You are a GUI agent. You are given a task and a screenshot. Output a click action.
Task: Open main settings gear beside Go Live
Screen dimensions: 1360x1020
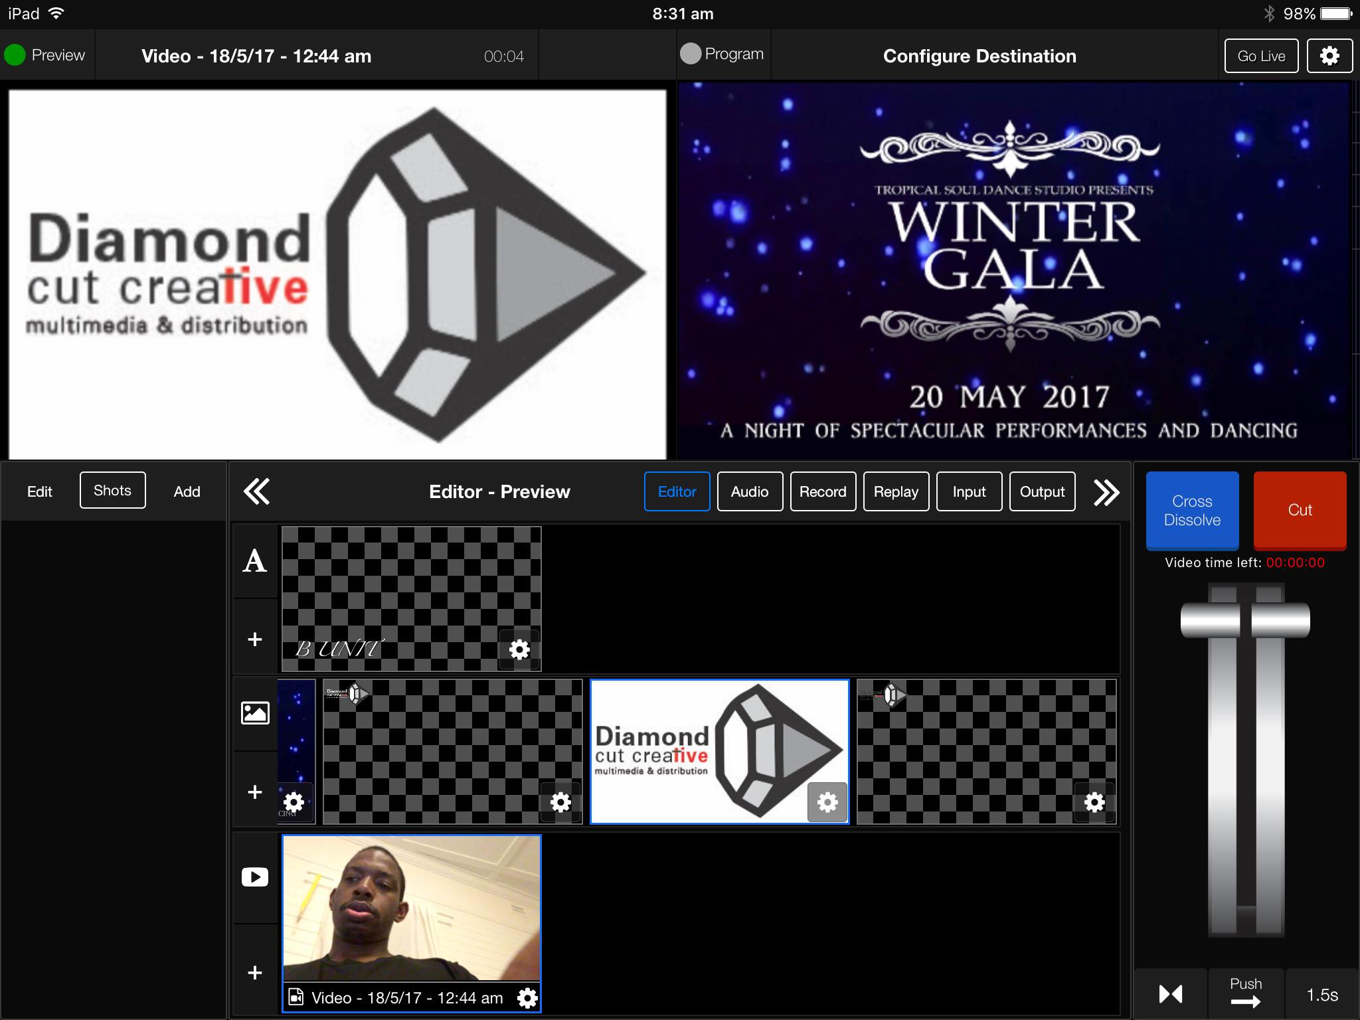coord(1329,56)
